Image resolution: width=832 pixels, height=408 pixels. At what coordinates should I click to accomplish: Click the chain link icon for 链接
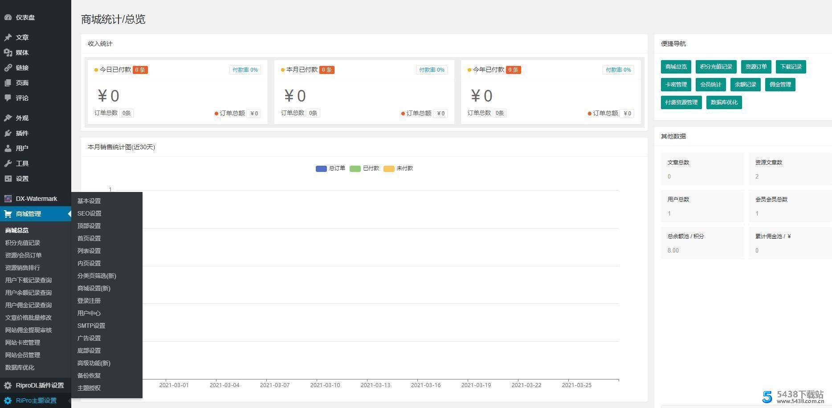point(8,68)
